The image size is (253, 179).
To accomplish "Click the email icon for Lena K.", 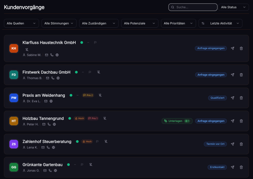I will pyautogui.click(x=43, y=147).
